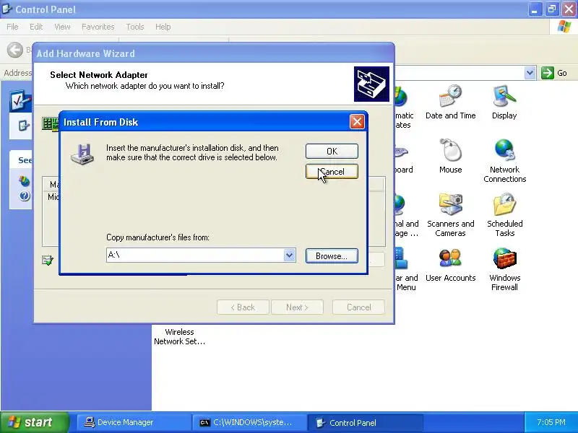The image size is (578, 433).
Task: Click the Add Hardware Wizard Cancel button
Action: pos(358,307)
